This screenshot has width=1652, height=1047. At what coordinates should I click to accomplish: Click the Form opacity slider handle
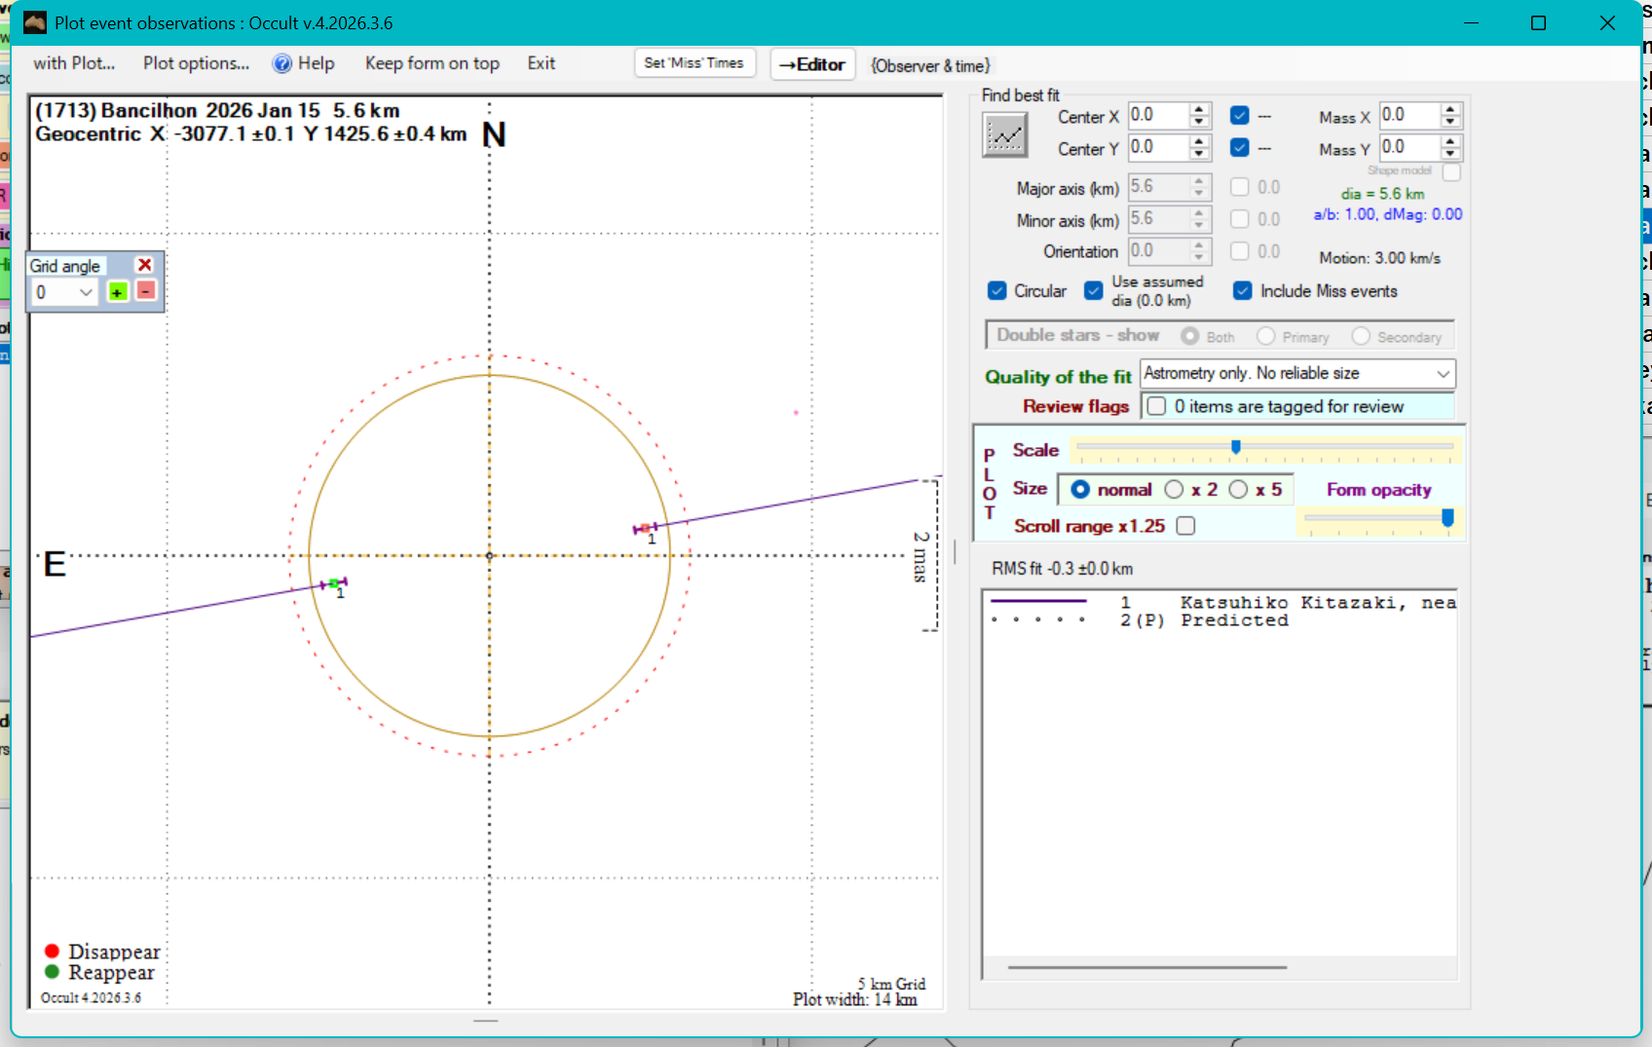[x=1447, y=517]
